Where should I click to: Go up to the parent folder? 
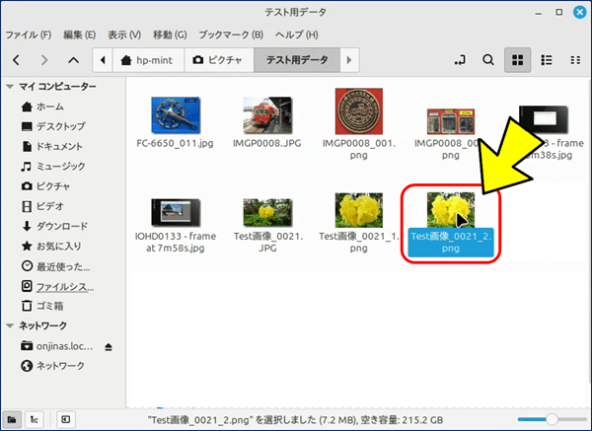coord(75,60)
